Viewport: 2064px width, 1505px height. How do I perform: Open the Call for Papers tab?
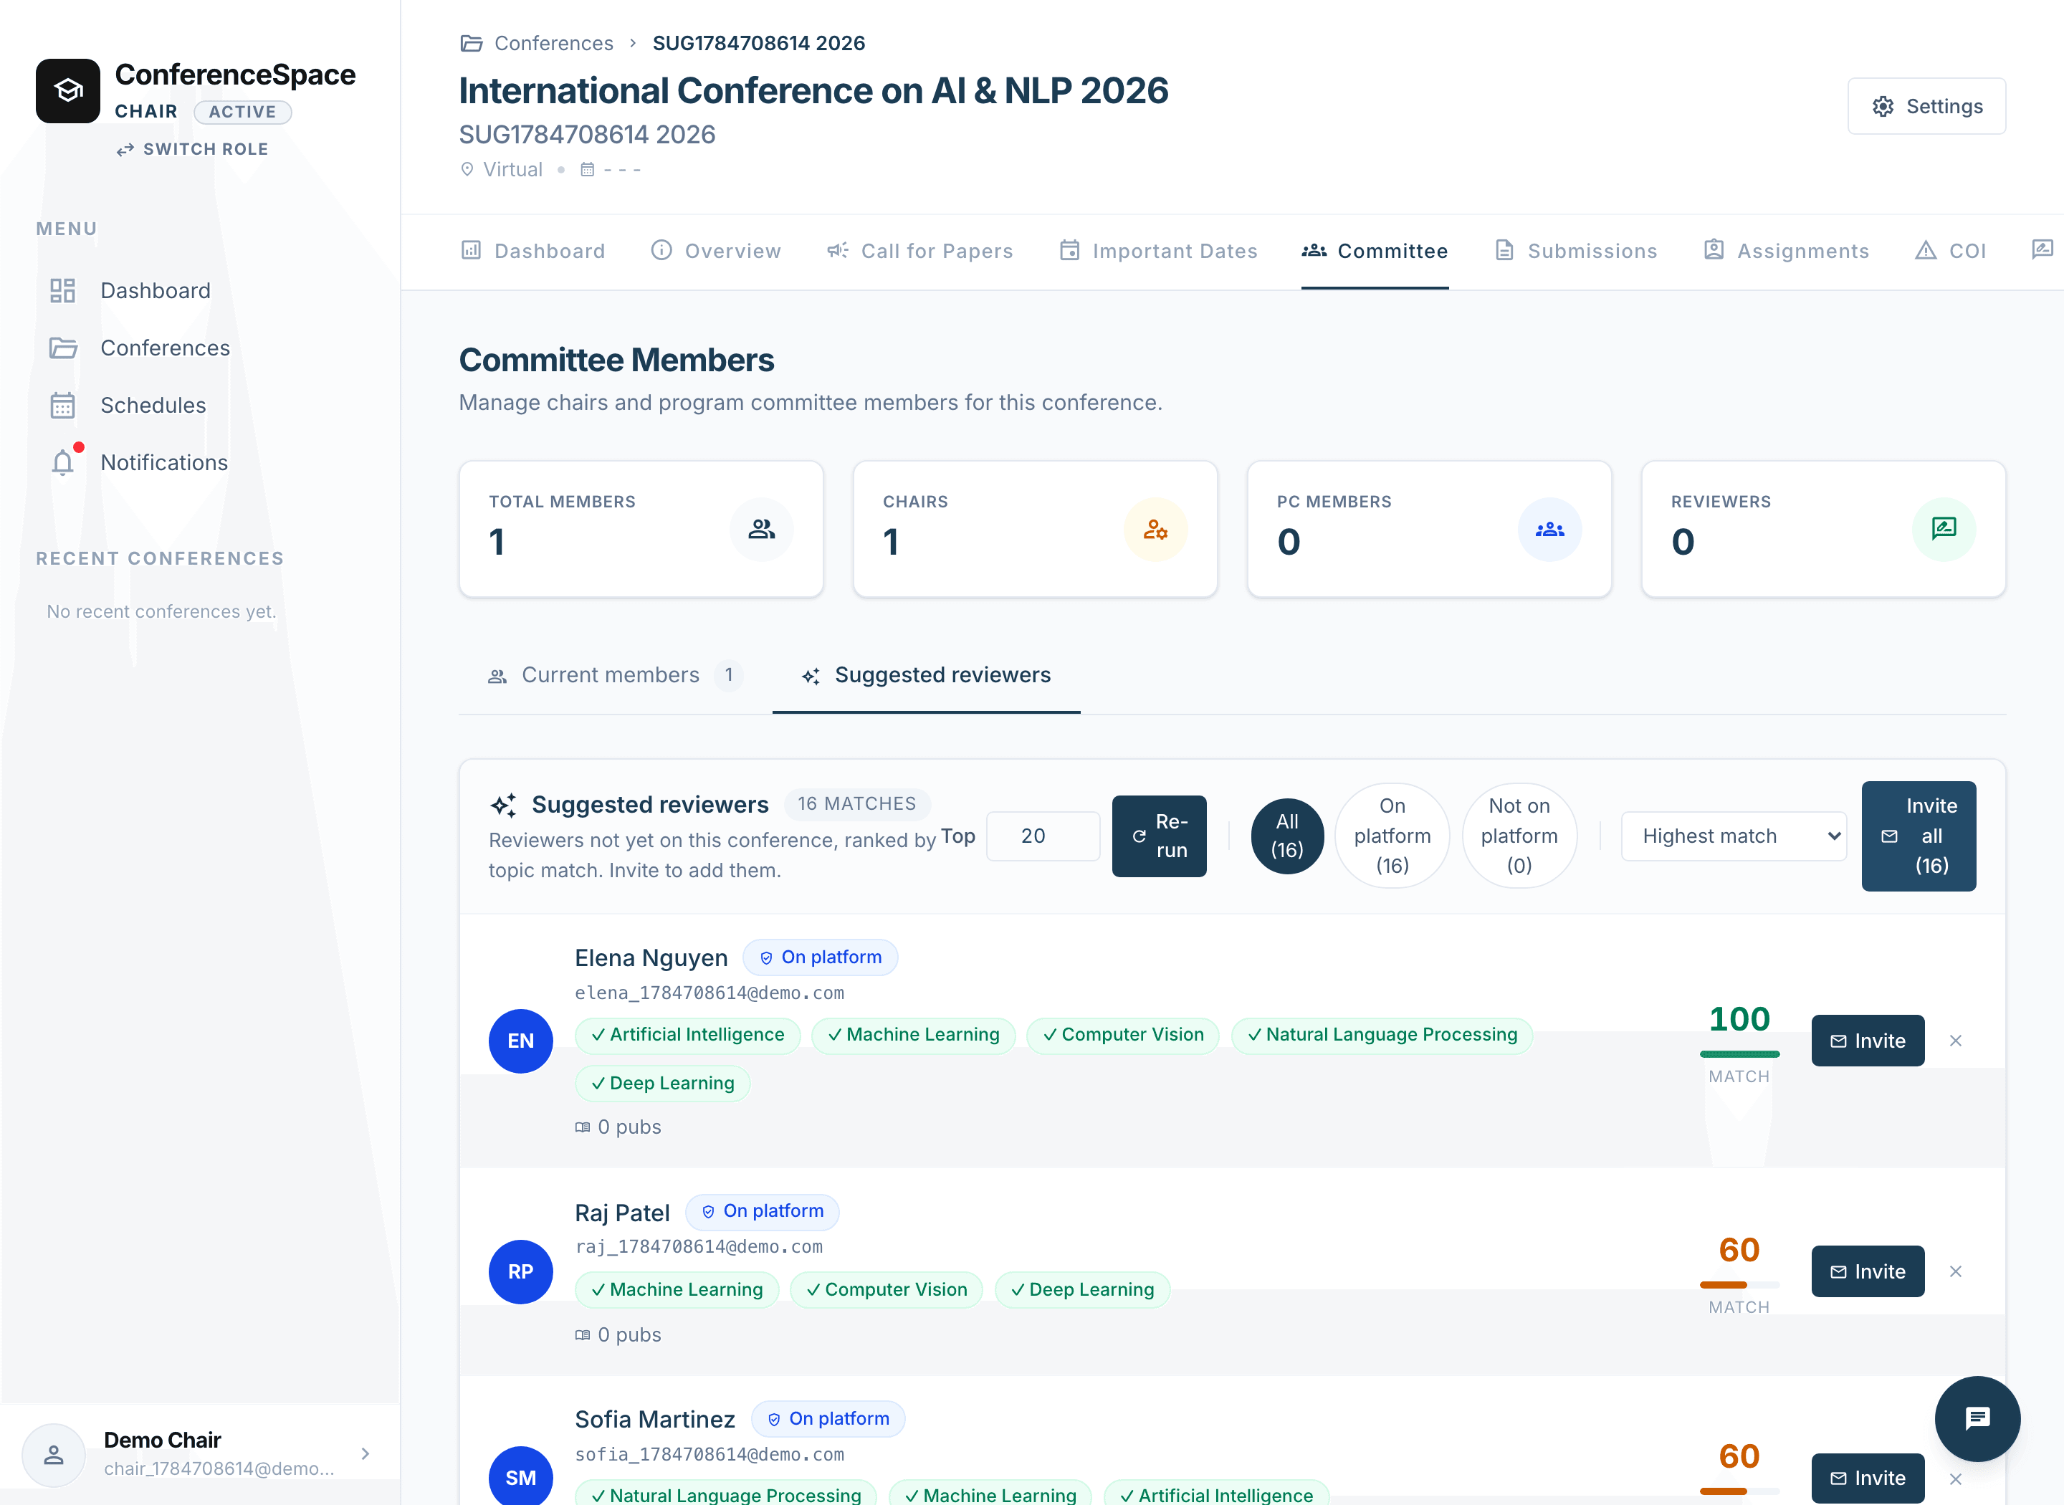click(920, 251)
